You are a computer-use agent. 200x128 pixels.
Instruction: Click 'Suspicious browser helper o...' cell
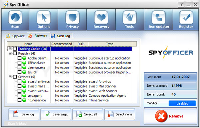pyautogui.click(x=110, y=72)
